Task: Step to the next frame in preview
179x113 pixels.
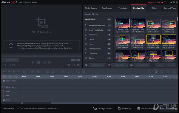Action: coord(50,62)
